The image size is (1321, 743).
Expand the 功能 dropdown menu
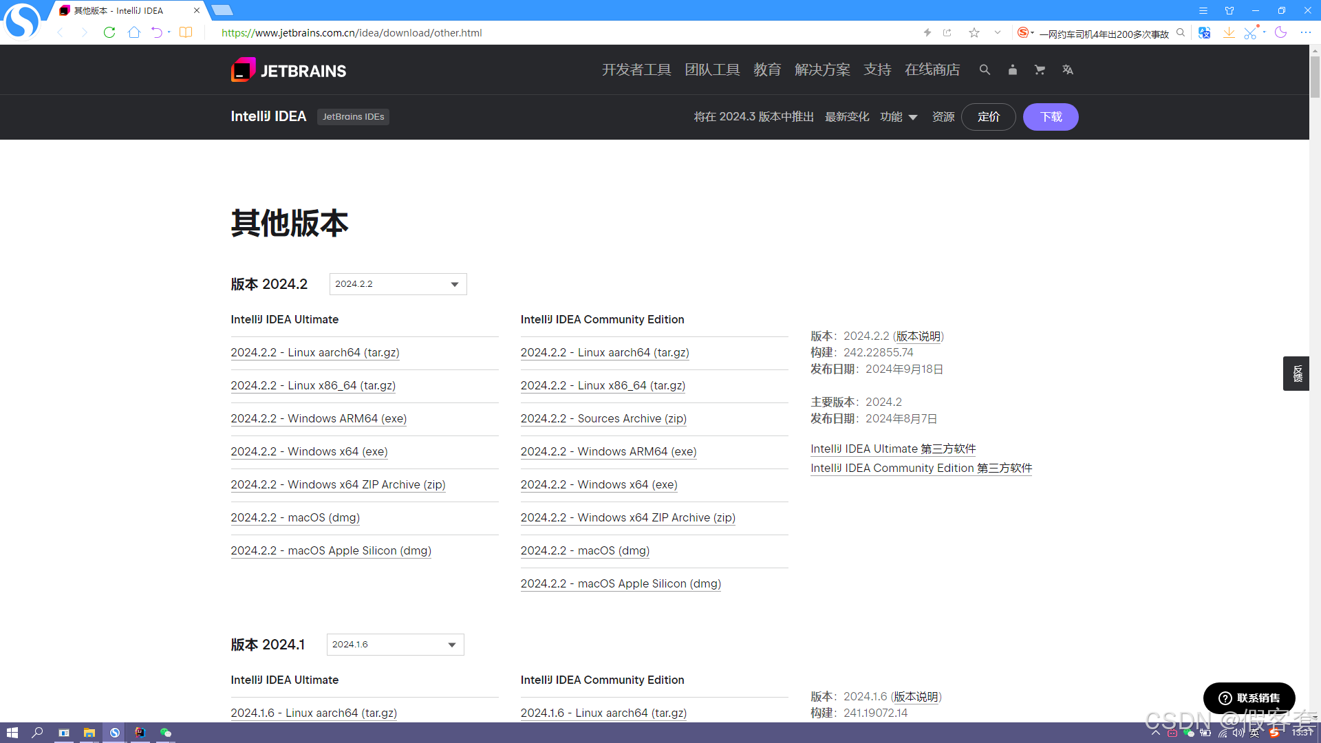click(899, 117)
